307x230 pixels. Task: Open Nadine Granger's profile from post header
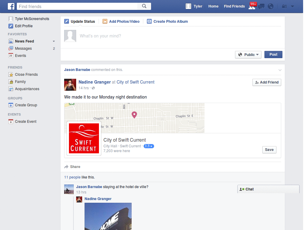click(94, 82)
